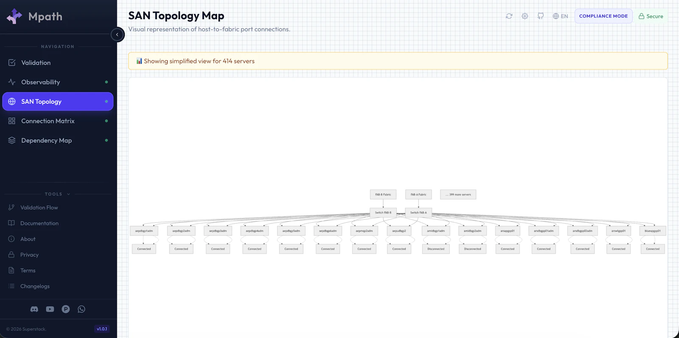Click Disconnected status under amidbgp1adm

click(x=436, y=249)
